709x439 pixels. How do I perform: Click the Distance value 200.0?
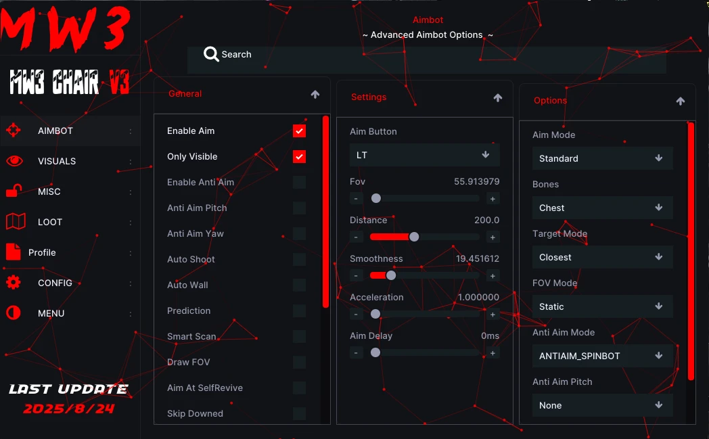click(x=486, y=221)
